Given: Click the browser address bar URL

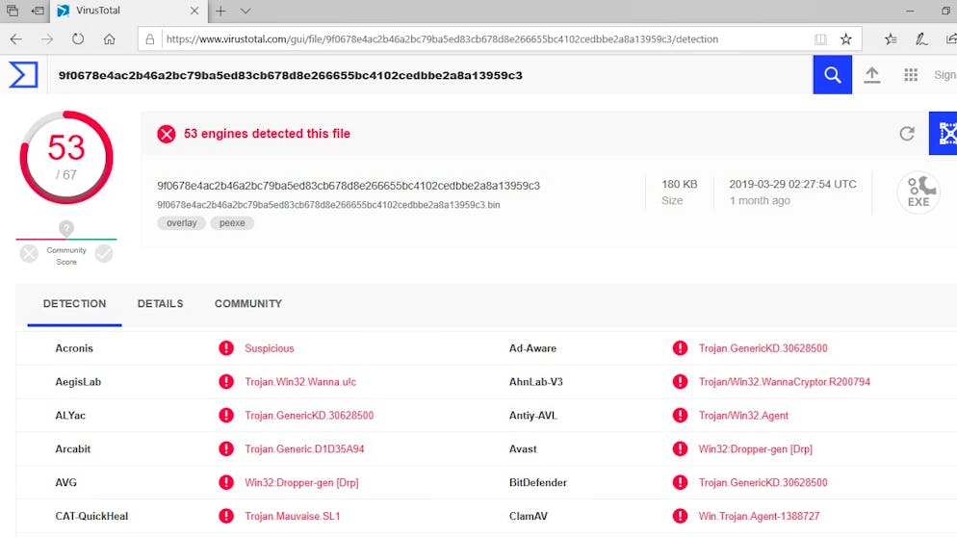Looking at the screenshot, I should click(442, 39).
